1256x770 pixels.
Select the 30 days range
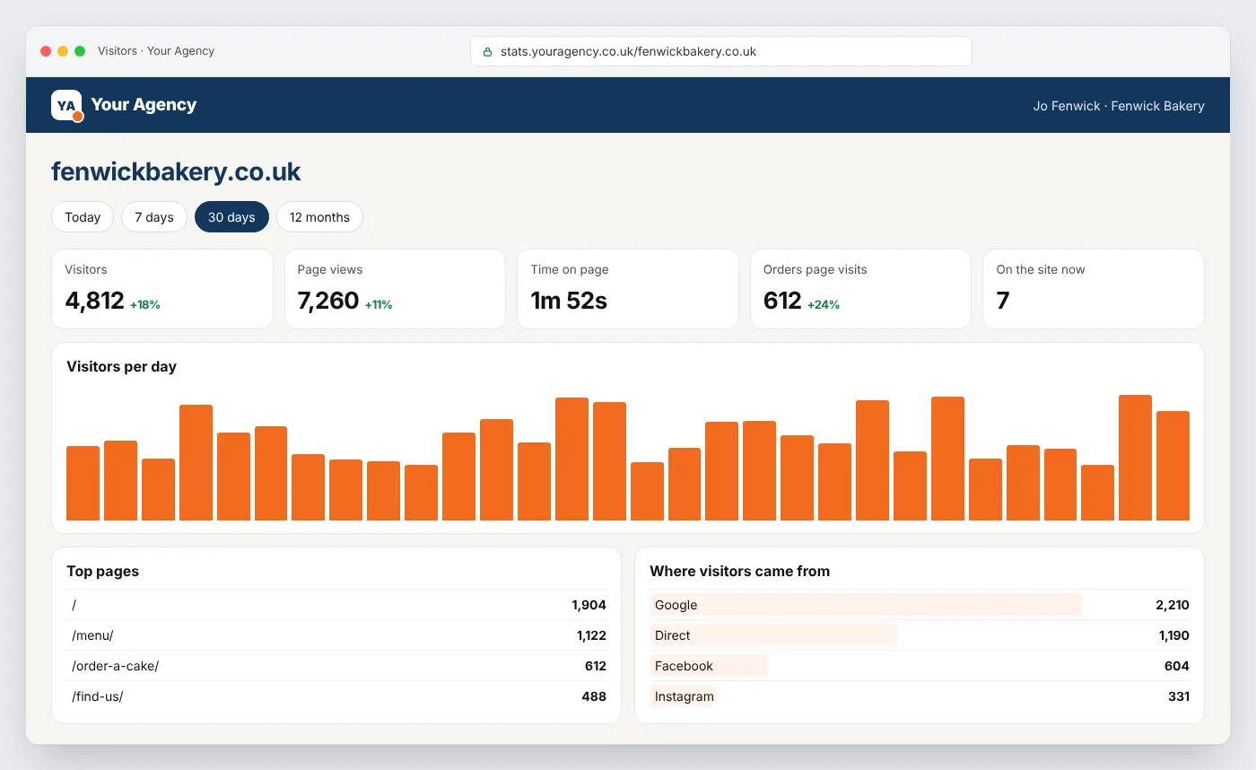coord(231,217)
